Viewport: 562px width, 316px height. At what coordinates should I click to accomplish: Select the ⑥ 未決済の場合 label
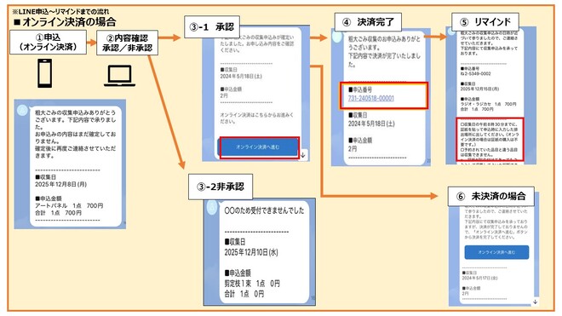click(x=491, y=196)
